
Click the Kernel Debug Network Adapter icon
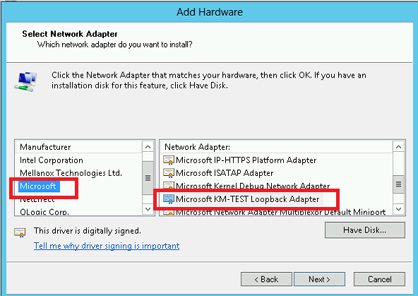click(169, 185)
